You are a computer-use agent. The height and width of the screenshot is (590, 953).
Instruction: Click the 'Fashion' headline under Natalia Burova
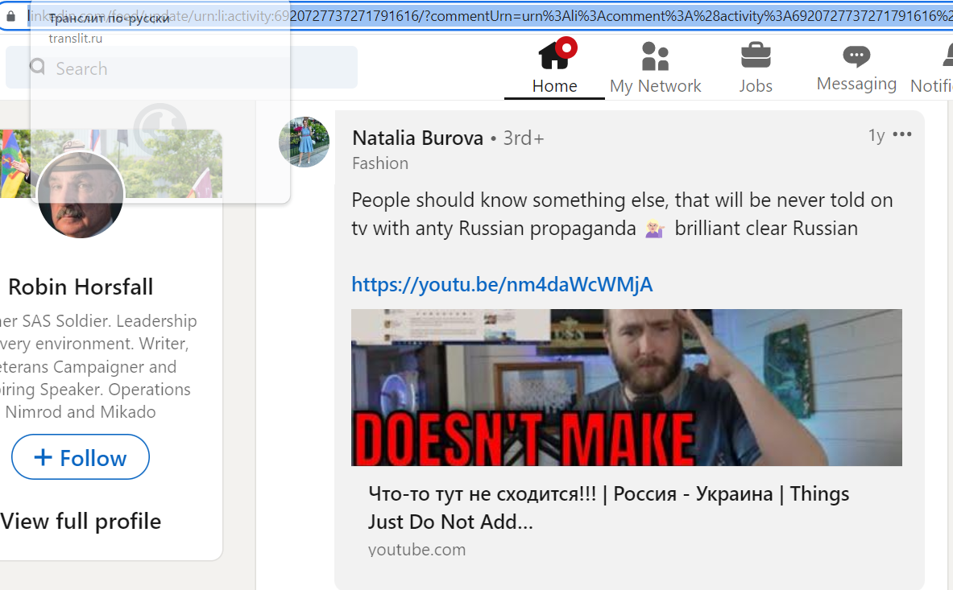380,163
